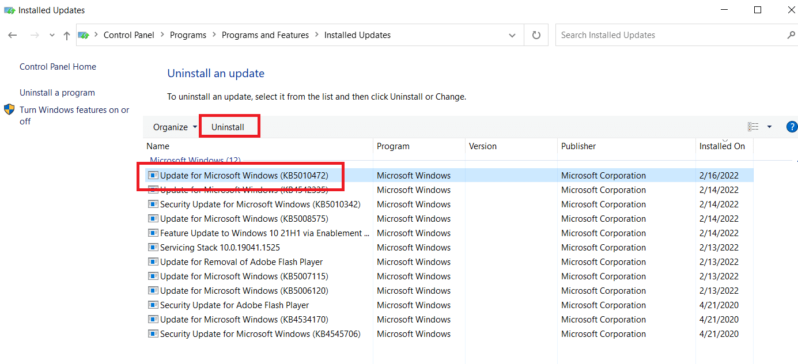Change view with the view icon
The image size is (798, 364).
click(x=753, y=127)
